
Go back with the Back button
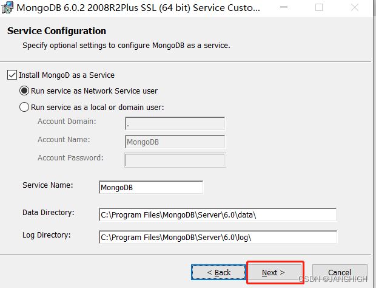(x=219, y=272)
